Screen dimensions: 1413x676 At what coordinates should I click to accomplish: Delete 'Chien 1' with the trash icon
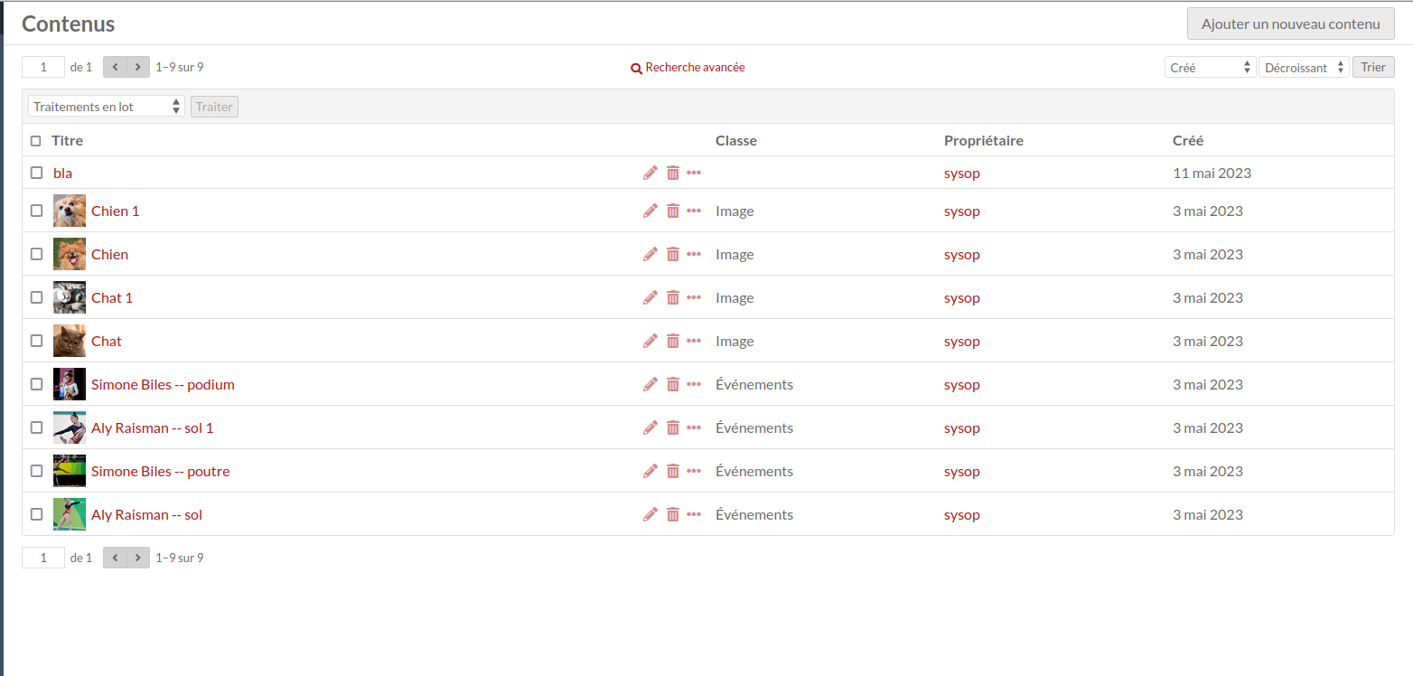click(x=673, y=211)
